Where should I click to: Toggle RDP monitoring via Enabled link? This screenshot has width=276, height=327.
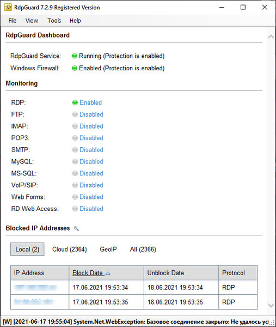tap(90, 102)
